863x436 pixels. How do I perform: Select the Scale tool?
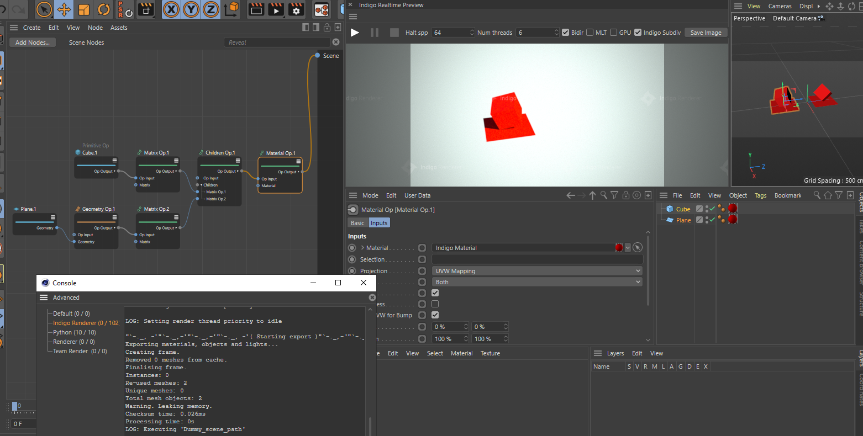pyautogui.click(x=84, y=9)
